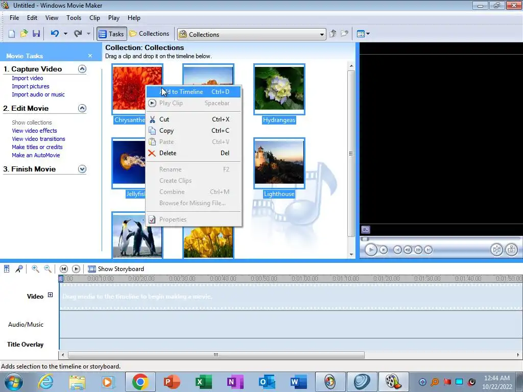Open the Tools menu
The height and width of the screenshot is (392, 523).
pyautogui.click(x=74, y=18)
